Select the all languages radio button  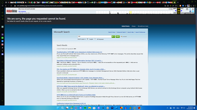95,39
